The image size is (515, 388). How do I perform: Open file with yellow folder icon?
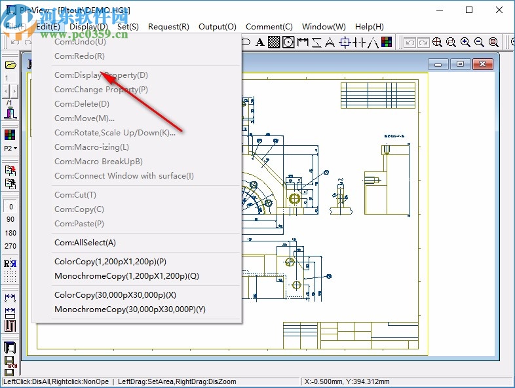pos(10,65)
